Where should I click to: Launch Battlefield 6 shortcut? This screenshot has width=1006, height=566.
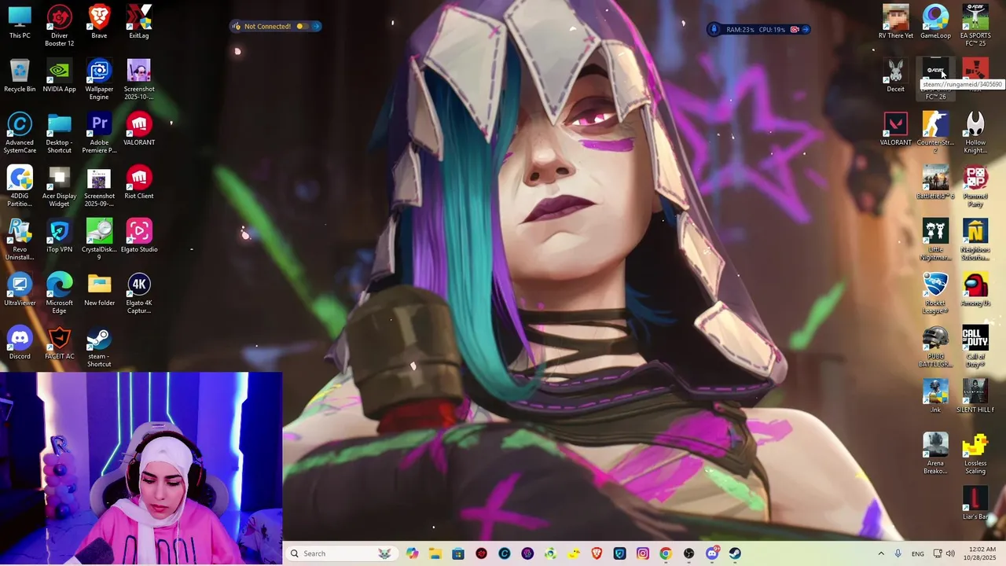coord(935,182)
